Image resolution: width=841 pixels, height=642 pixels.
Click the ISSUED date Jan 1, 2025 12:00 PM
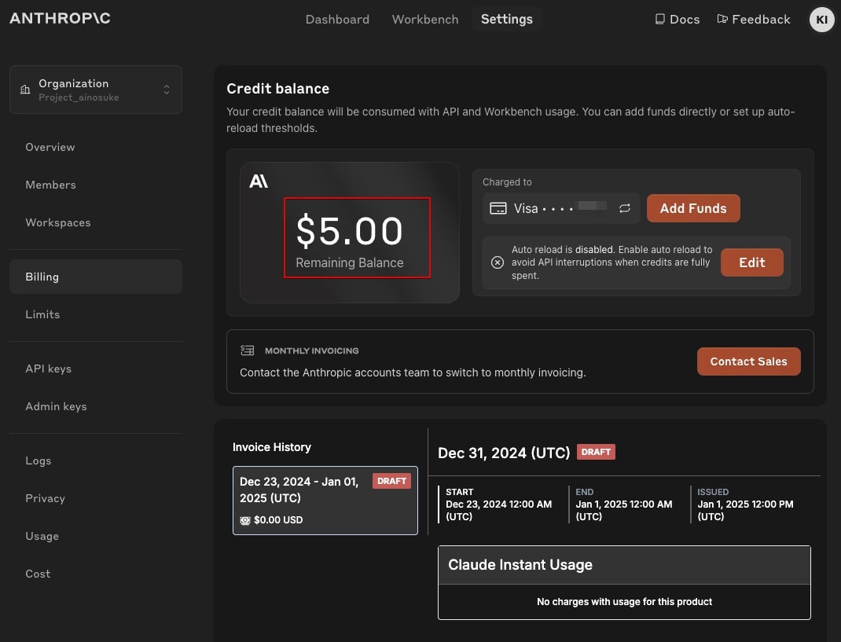tap(745, 510)
